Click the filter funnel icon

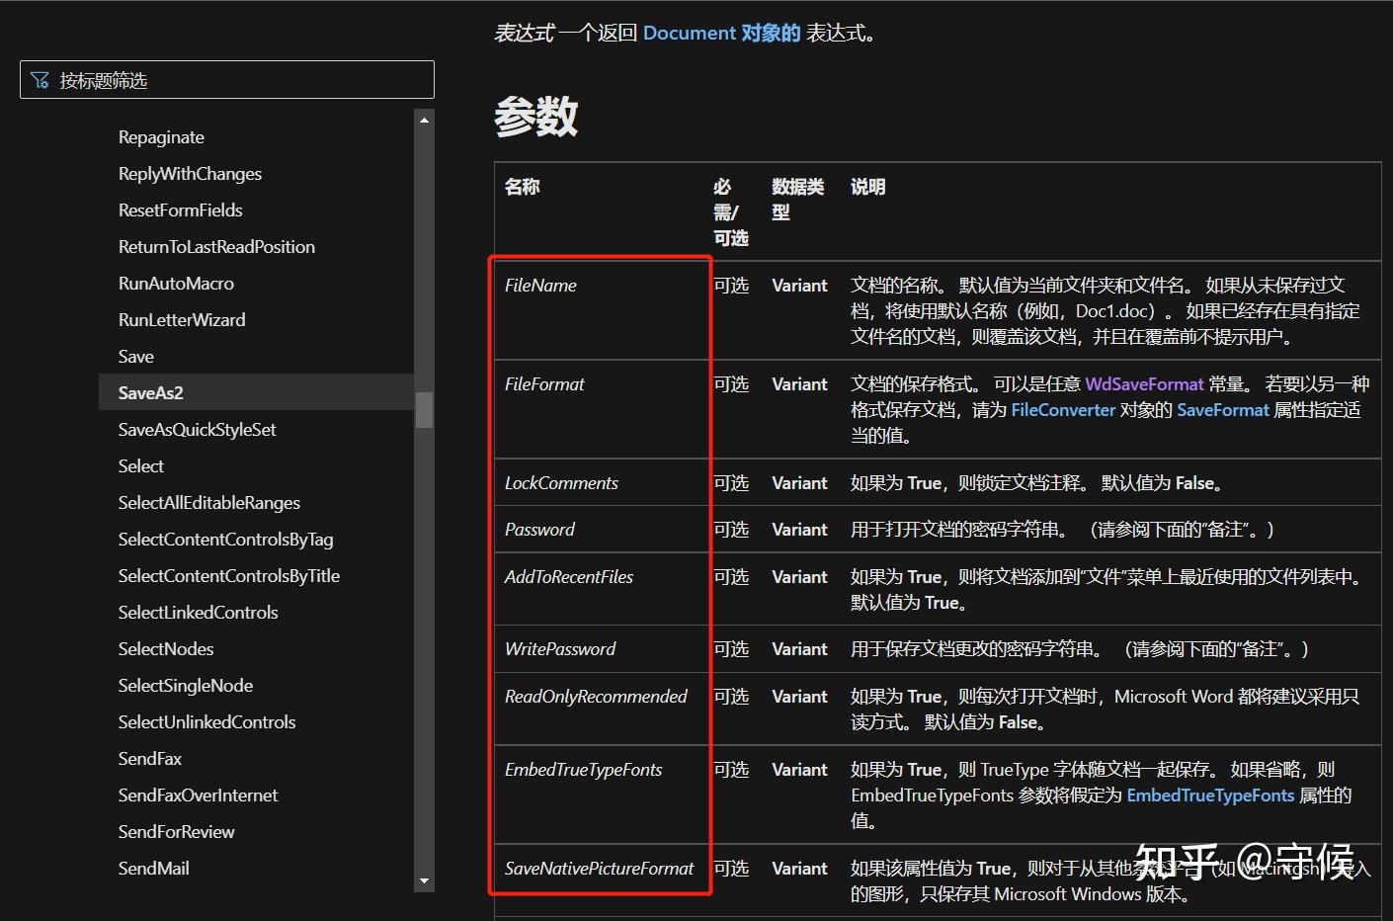[40, 80]
